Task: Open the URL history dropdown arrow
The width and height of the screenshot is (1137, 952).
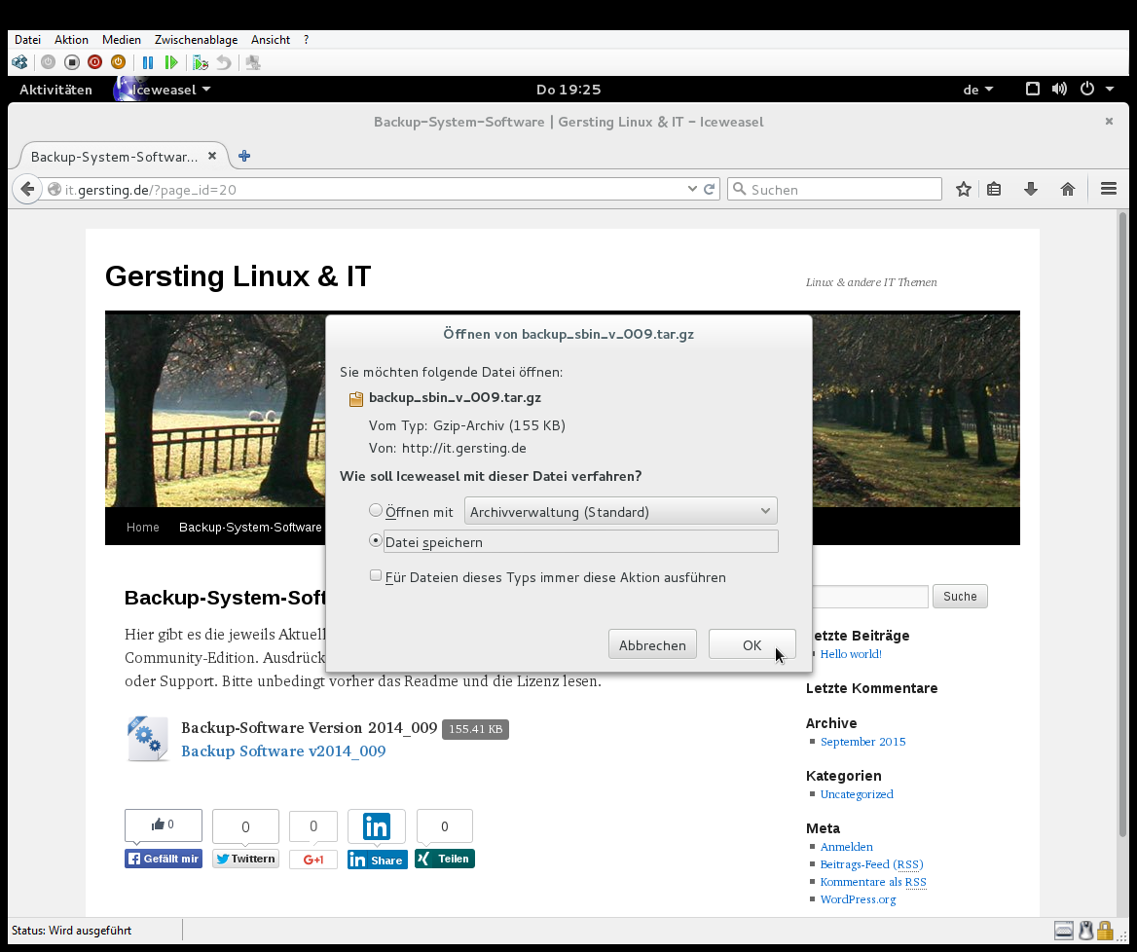Action: tap(692, 189)
